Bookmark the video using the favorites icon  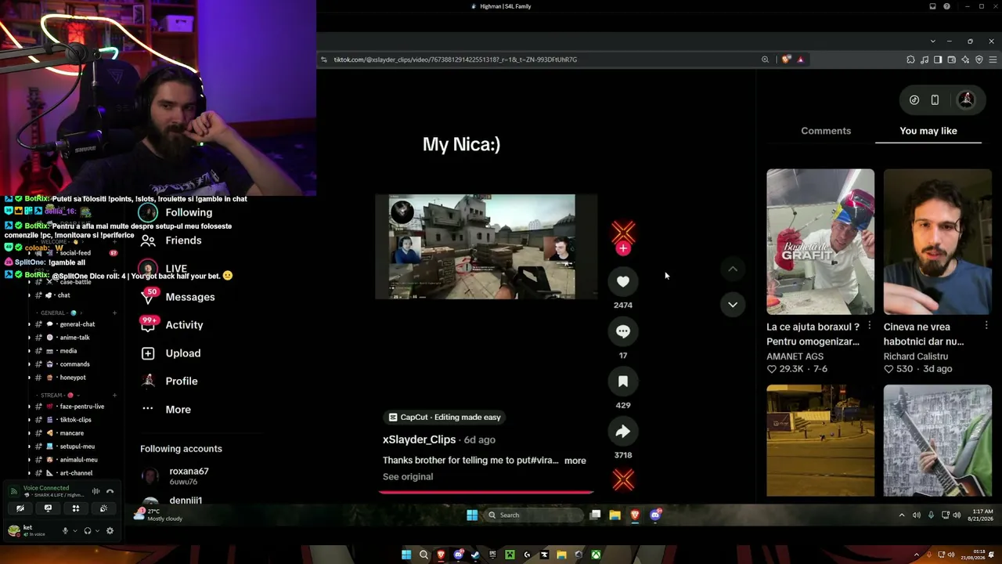623,381
